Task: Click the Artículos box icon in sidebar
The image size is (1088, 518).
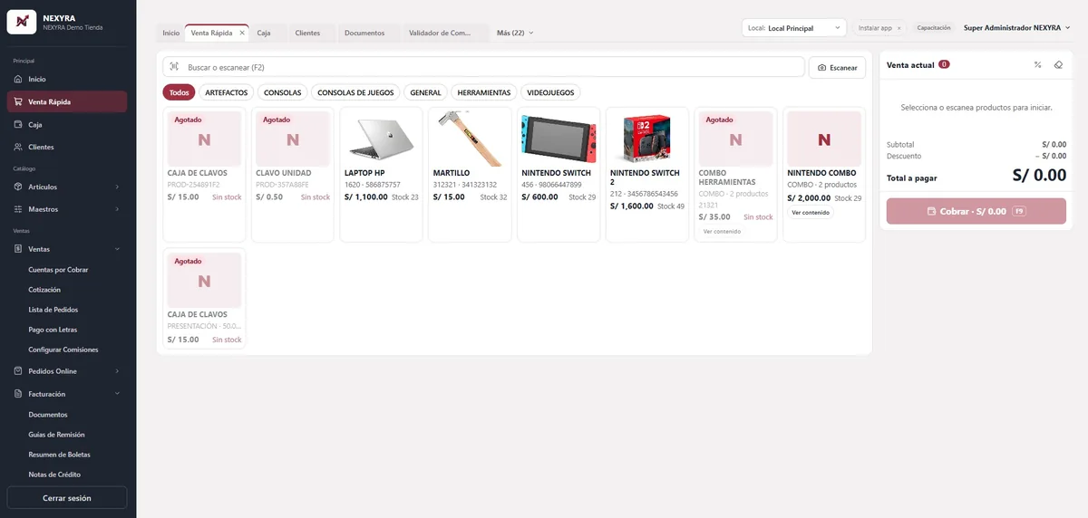Action: (x=18, y=187)
